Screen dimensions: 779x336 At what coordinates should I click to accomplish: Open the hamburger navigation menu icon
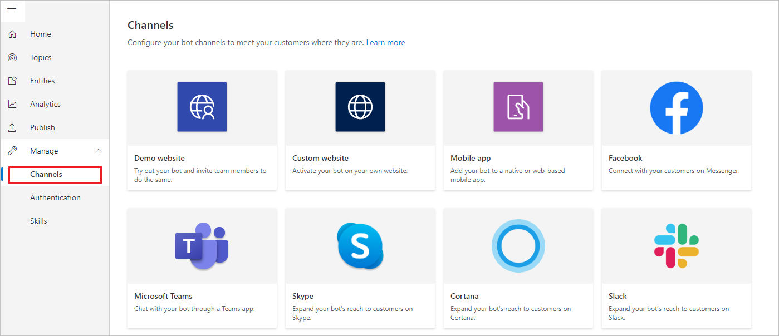click(x=12, y=11)
